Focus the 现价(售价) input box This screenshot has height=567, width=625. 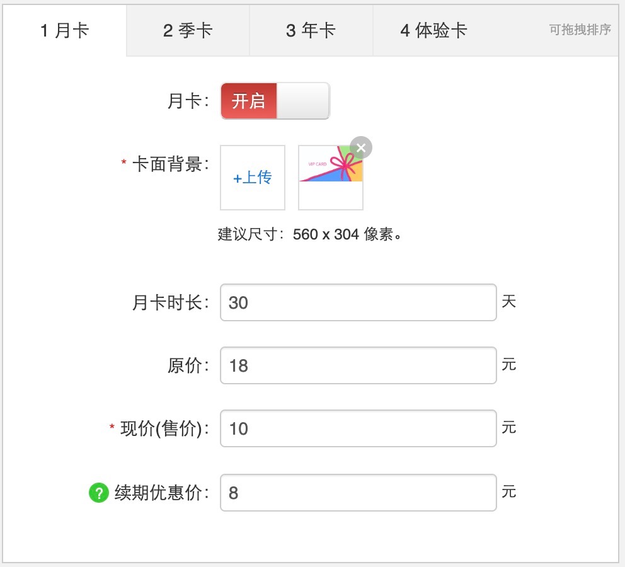[358, 428]
